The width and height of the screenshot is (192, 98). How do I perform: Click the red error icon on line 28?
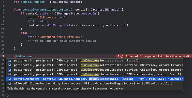click(x=122, y=56)
